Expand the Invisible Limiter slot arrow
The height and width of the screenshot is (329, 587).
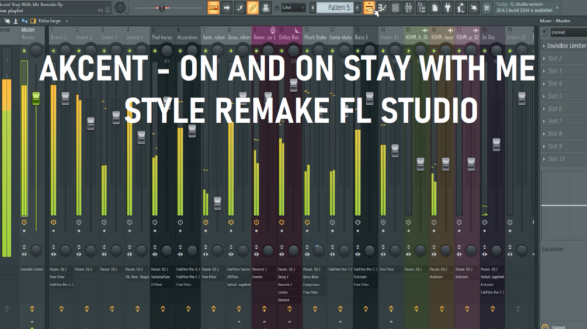(x=544, y=46)
